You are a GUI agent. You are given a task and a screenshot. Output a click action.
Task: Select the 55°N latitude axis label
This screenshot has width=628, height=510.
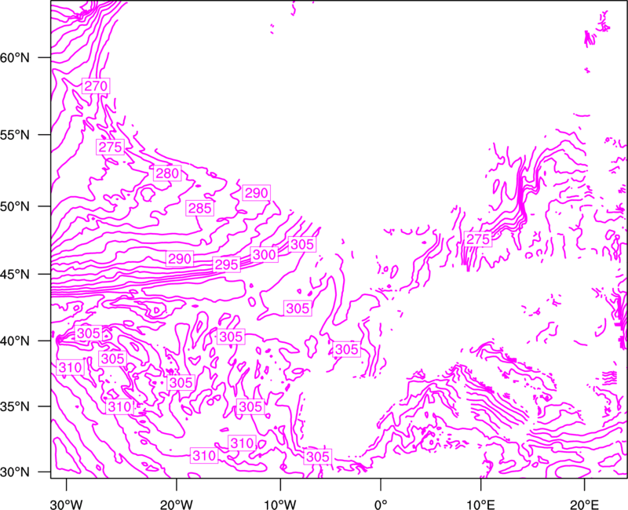15,135
